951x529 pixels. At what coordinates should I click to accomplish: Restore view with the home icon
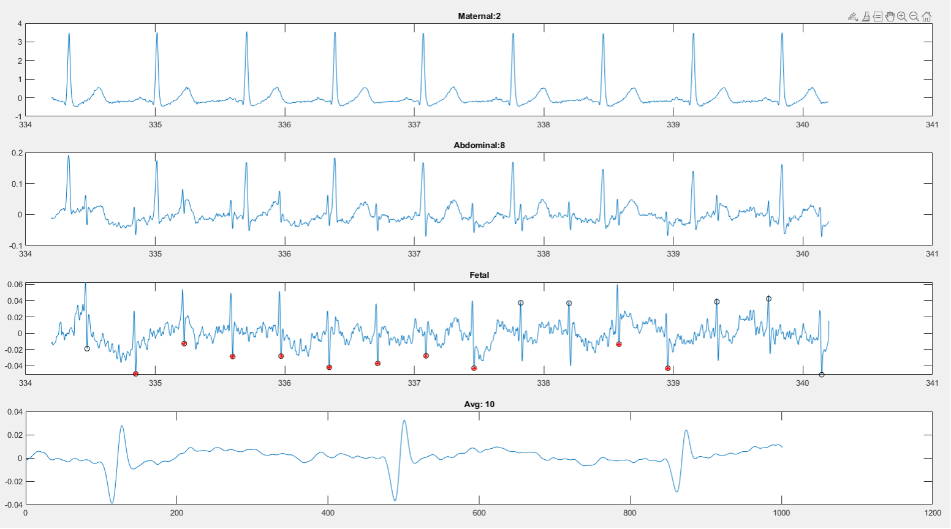[926, 17]
